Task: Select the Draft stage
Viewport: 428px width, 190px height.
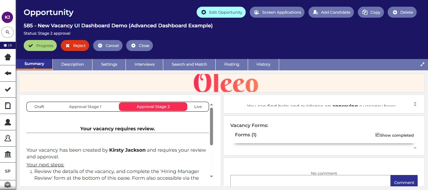Action: pos(39,107)
